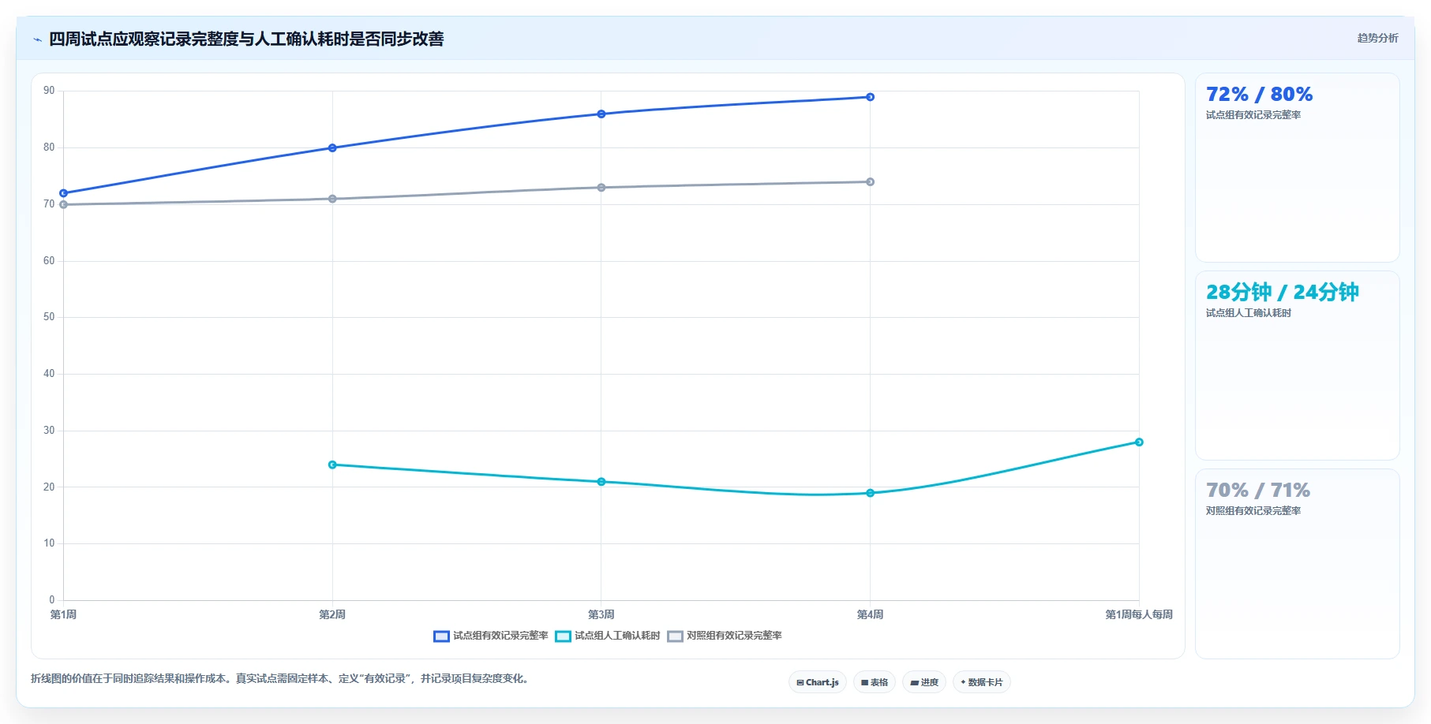Click the 第4周 x-axis label
The height and width of the screenshot is (724, 1431).
tap(870, 615)
